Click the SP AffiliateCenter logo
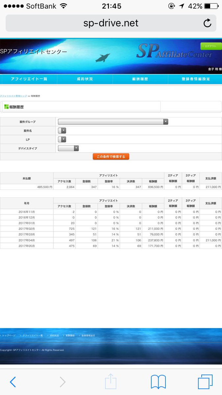 (x=174, y=52)
